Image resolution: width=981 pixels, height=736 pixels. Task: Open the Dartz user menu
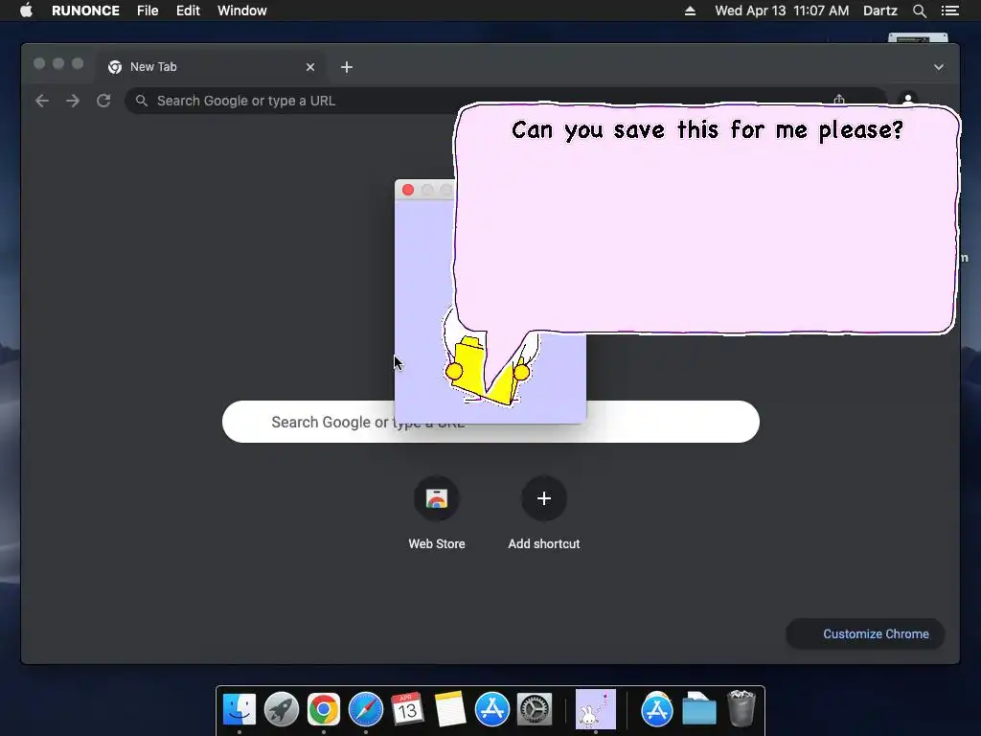(879, 11)
